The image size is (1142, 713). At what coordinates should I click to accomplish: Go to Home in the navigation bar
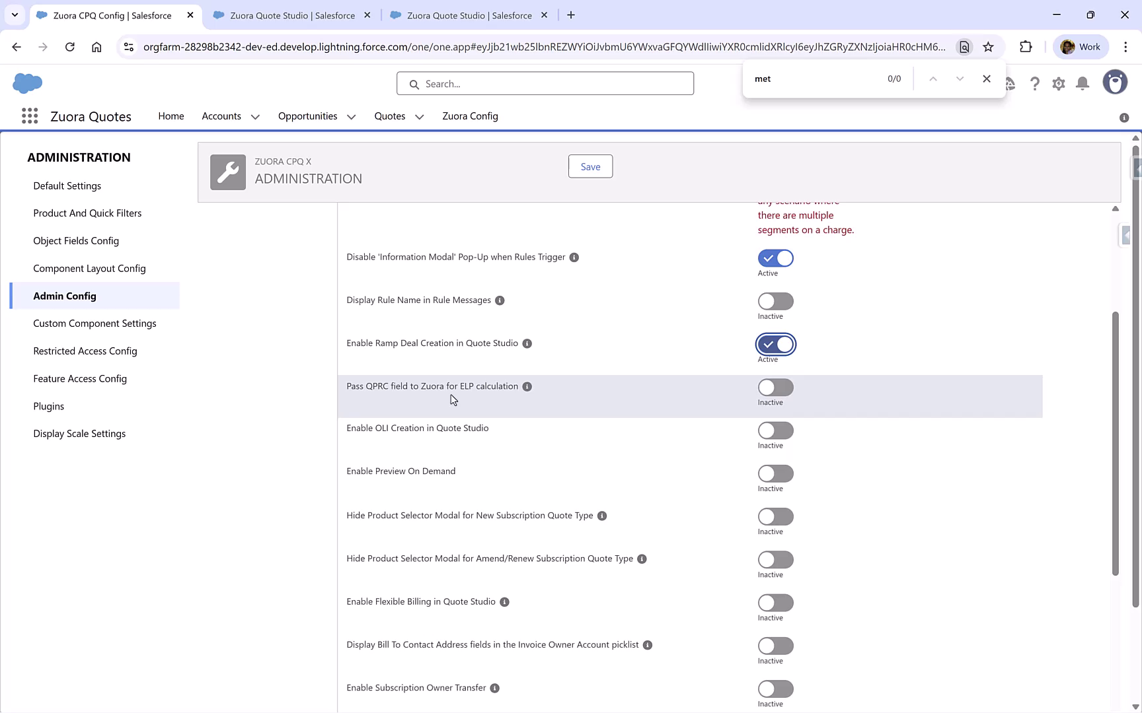(171, 116)
